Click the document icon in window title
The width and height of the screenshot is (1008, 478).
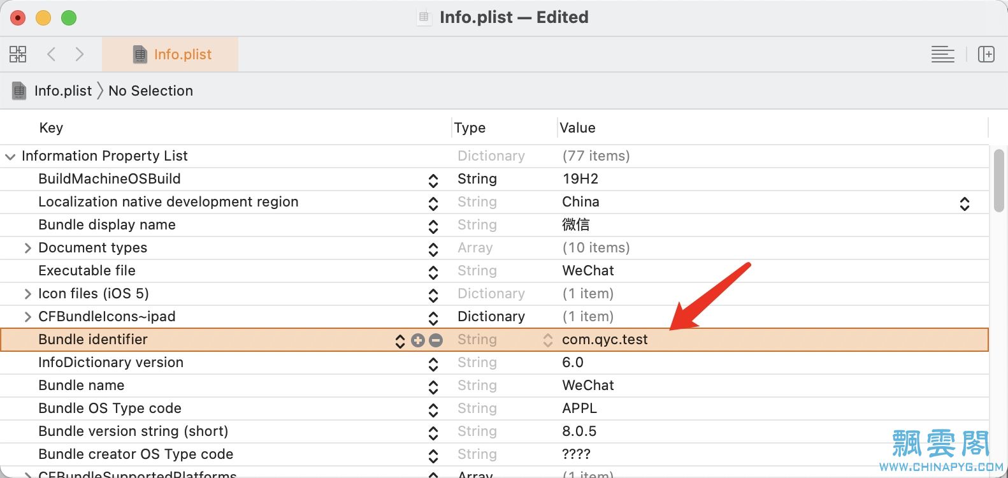[424, 17]
